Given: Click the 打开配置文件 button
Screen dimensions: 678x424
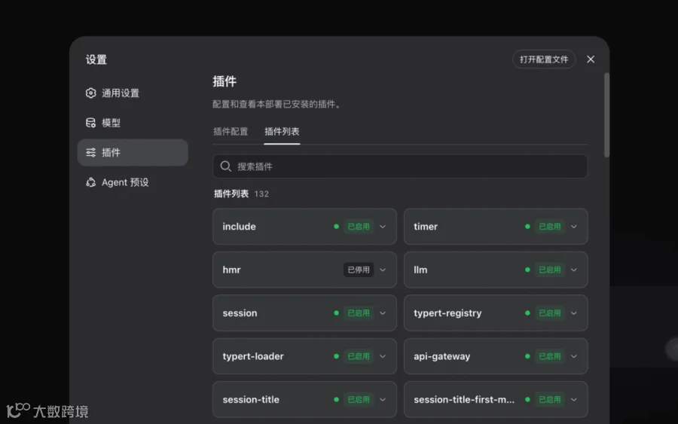Looking at the screenshot, I should [544, 59].
